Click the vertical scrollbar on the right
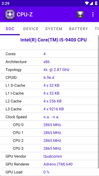 98,106
